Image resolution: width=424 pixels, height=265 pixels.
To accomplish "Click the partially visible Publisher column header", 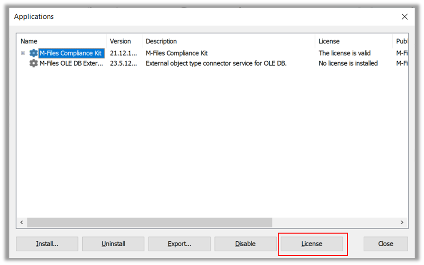I will point(401,41).
